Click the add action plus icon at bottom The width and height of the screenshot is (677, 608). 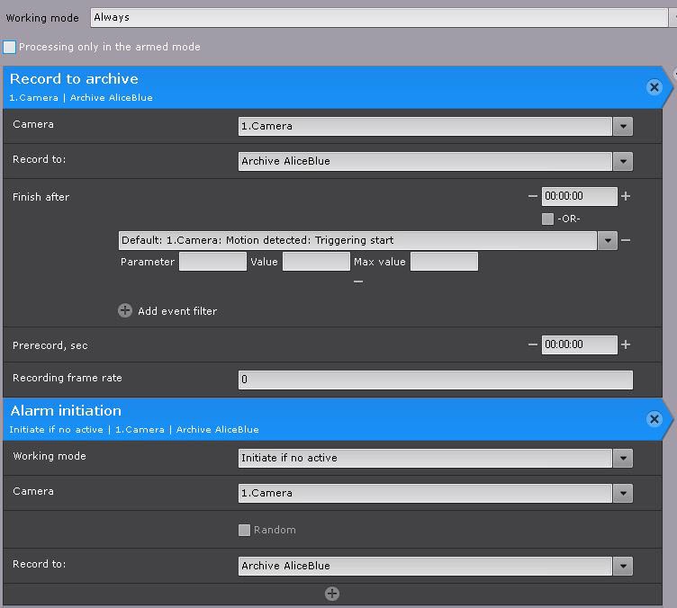(332, 594)
